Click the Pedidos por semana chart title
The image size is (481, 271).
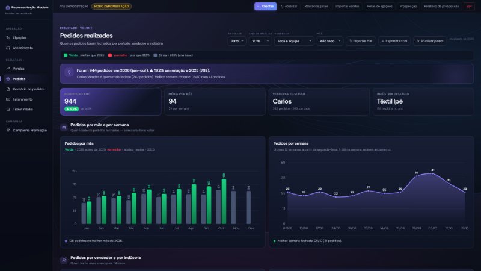point(291,143)
